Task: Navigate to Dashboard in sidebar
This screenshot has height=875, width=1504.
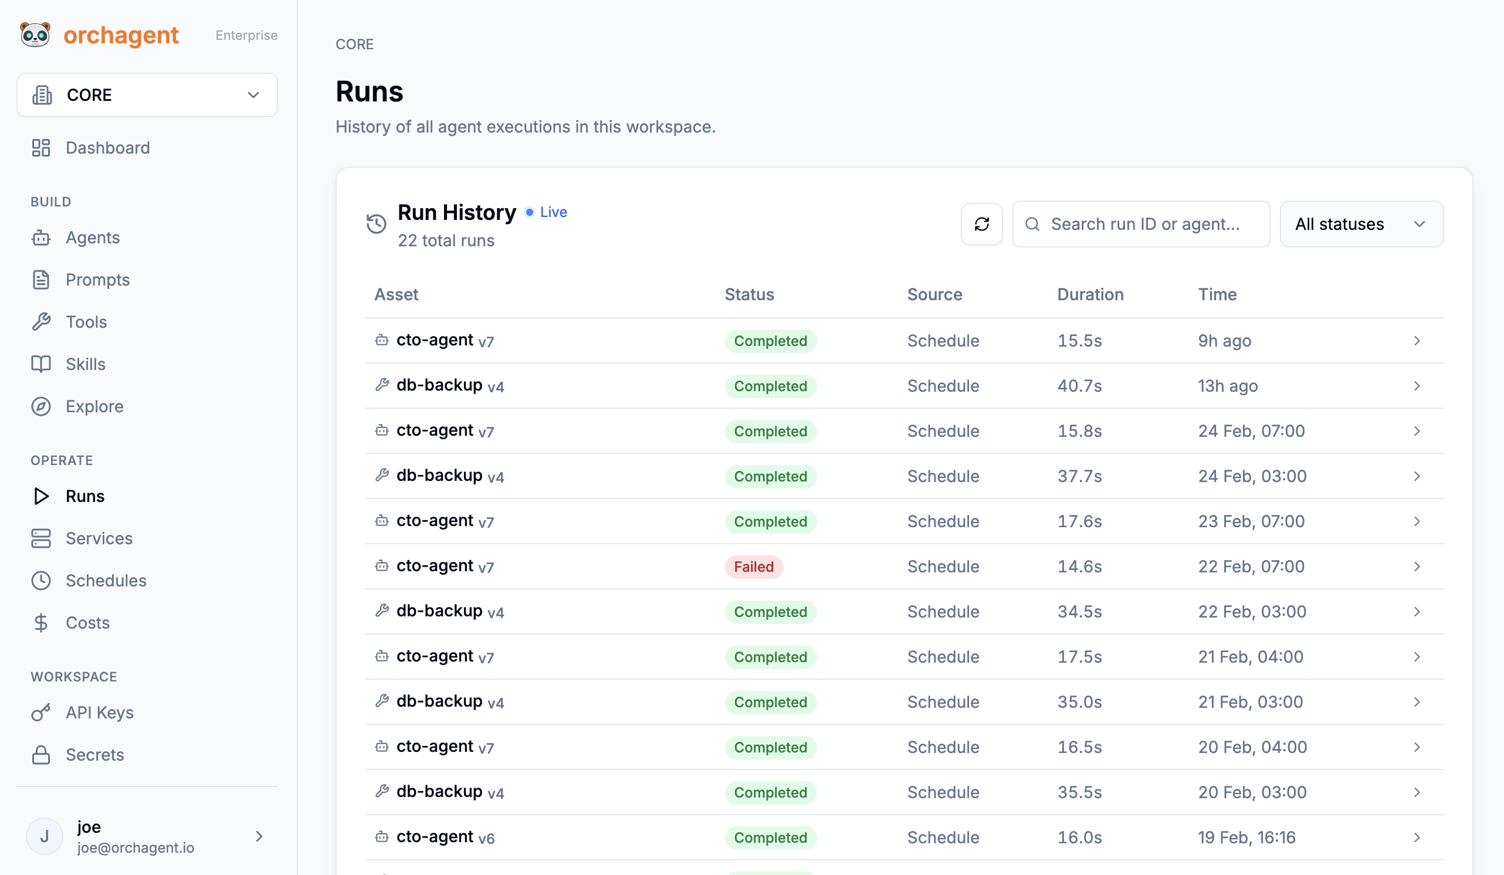Action: (107, 147)
